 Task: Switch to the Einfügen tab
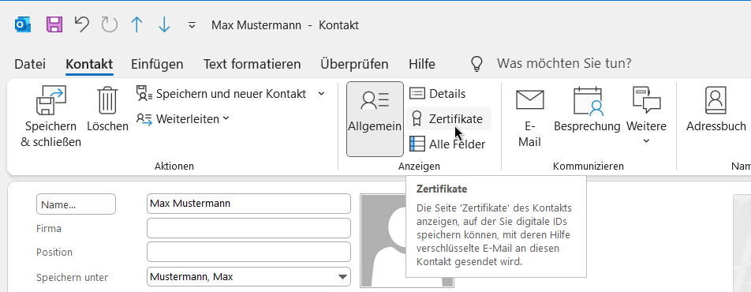click(157, 64)
